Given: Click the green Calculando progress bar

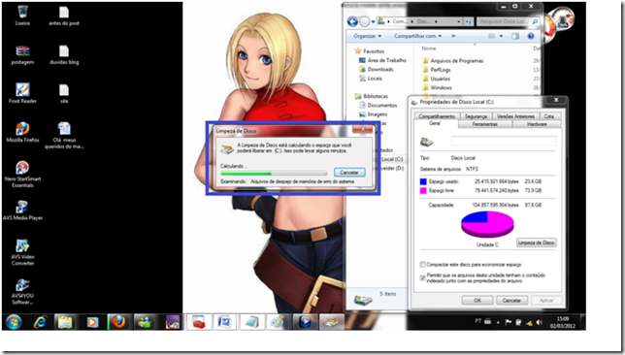Looking at the screenshot, I should pyautogui.click(x=274, y=174).
